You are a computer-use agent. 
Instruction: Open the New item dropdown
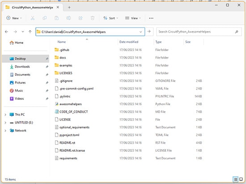point(14,18)
